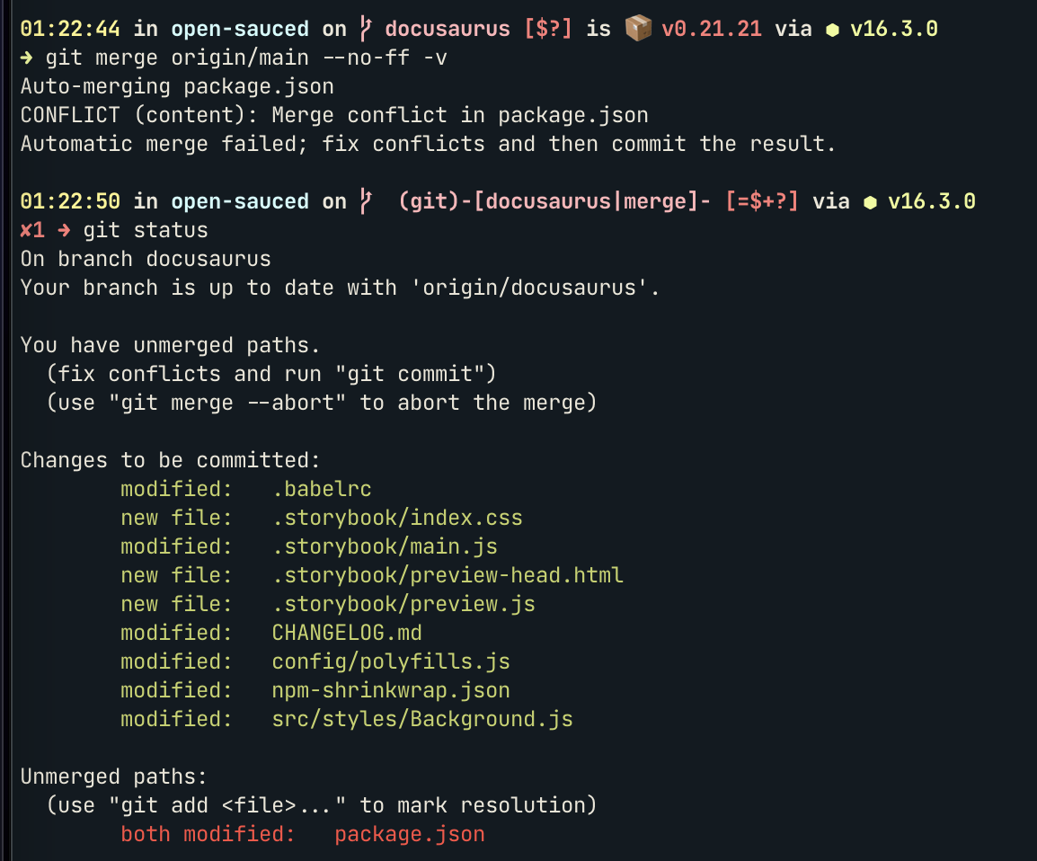
Task: Click the Node hexagon icon in the 01:22:50 prompt
Action: (870, 202)
